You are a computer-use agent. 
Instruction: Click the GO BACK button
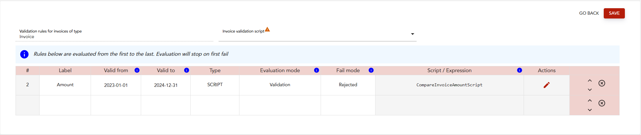589,13
